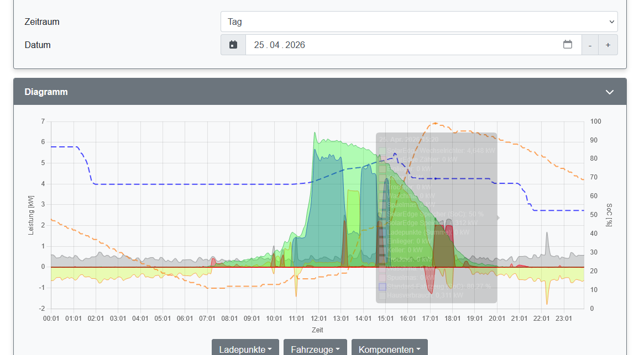Toggle the 'SolarEdge Wechselrichter' legend checkbox
Image resolution: width=639 pixels, height=355 pixels.
tap(381, 151)
